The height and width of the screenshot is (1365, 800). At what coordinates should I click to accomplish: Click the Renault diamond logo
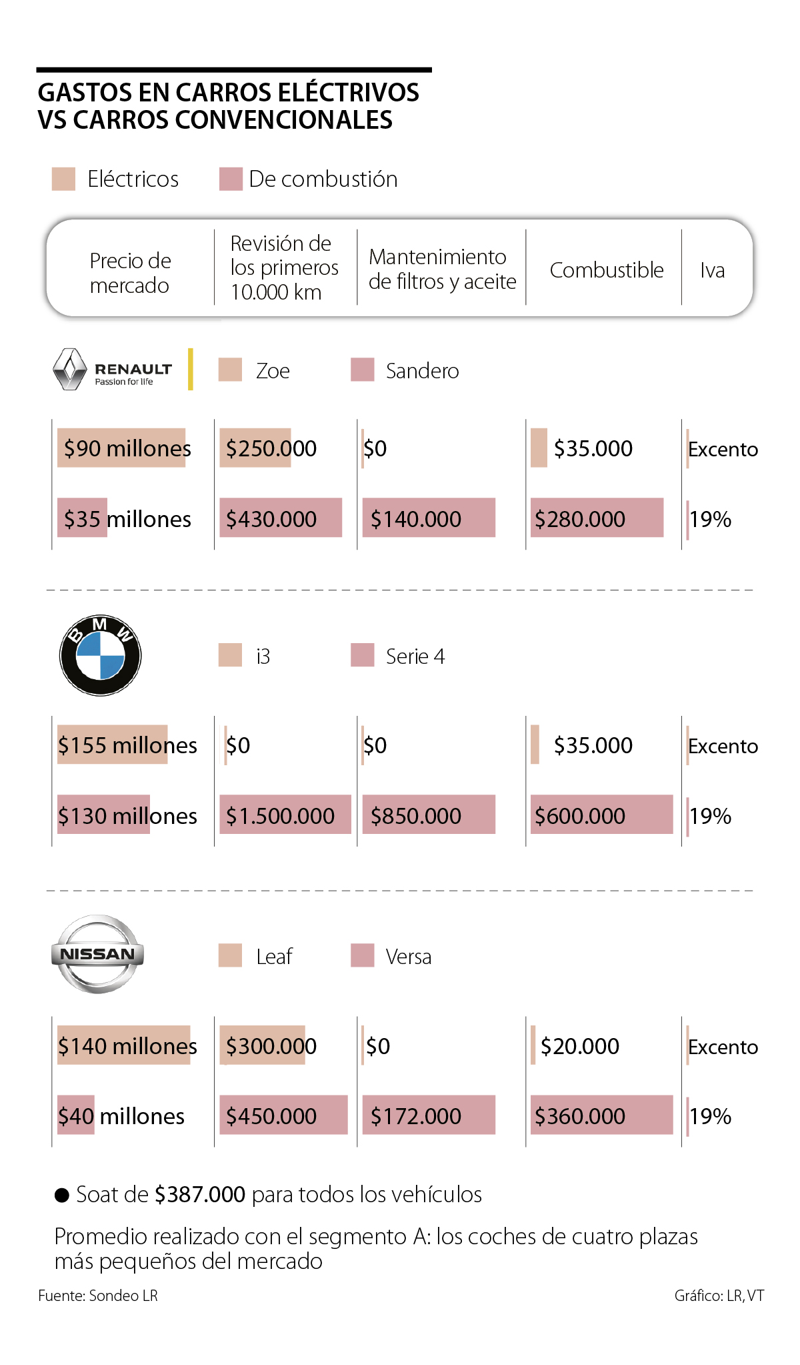pyautogui.click(x=70, y=369)
